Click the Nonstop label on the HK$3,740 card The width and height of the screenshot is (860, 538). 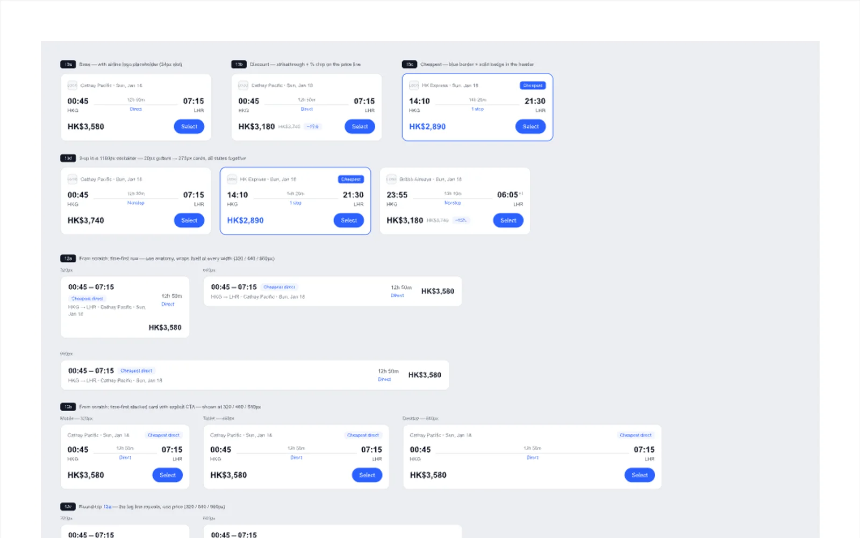(135, 203)
